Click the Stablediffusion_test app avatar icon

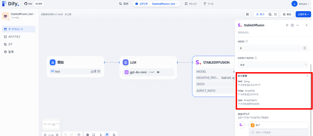coord(6,16)
